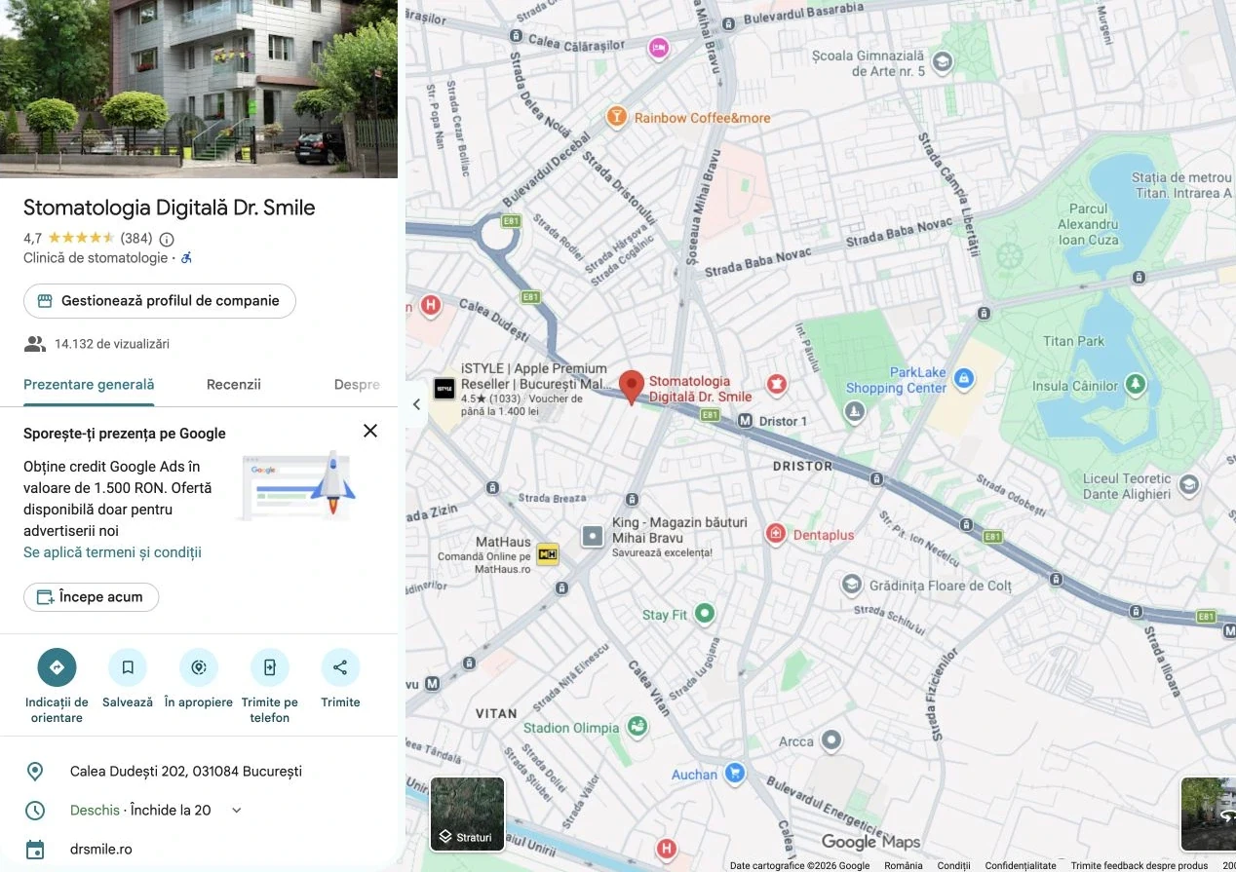Open Se aplică termeni și condiții link
The image size is (1236, 872).
click(x=112, y=552)
